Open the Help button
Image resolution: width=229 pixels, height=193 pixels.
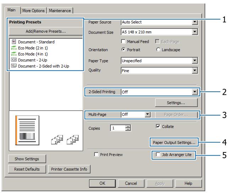pos(189,183)
